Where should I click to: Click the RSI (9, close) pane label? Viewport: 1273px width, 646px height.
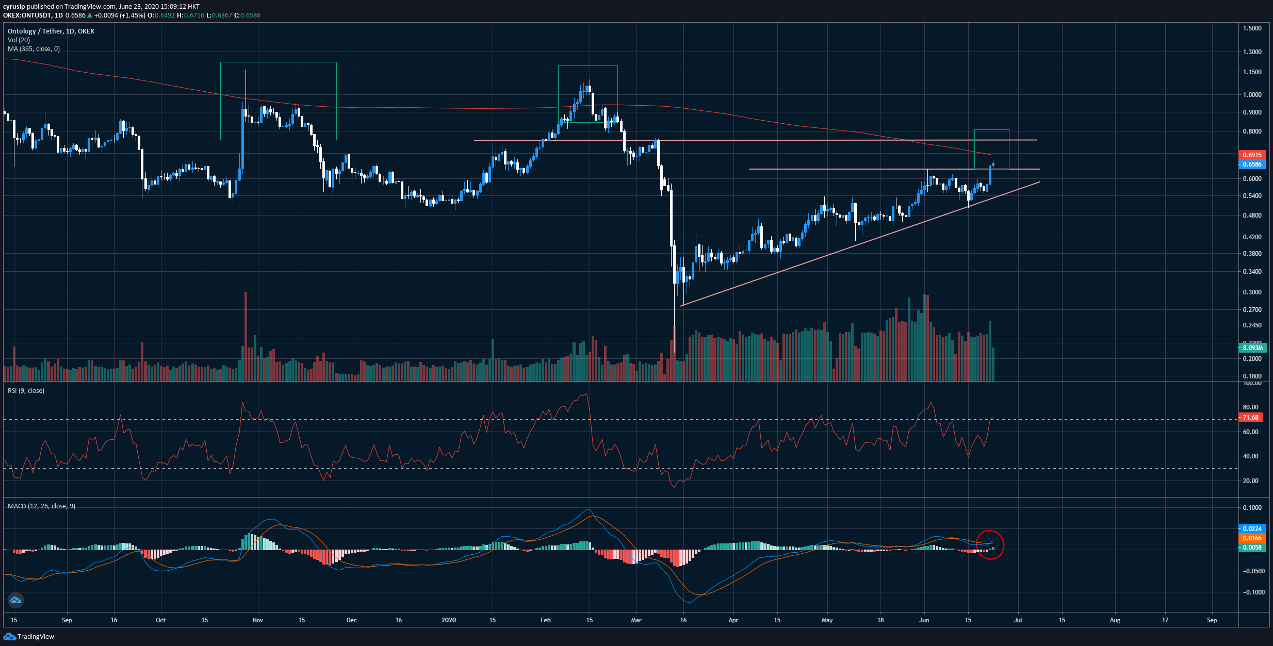tap(26, 391)
